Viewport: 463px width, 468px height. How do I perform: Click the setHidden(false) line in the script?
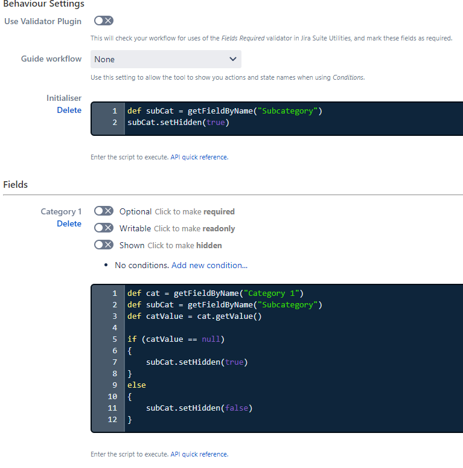pyautogui.click(x=199, y=408)
